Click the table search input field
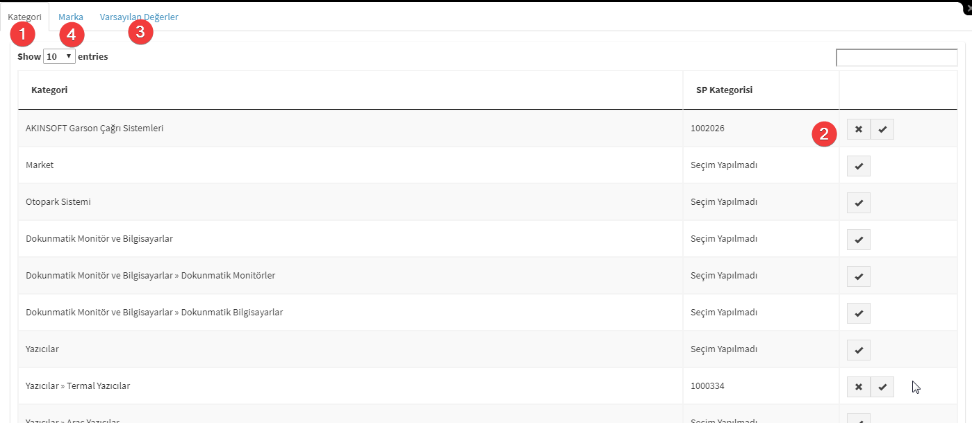The height and width of the screenshot is (423, 972). [x=897, y=58]
